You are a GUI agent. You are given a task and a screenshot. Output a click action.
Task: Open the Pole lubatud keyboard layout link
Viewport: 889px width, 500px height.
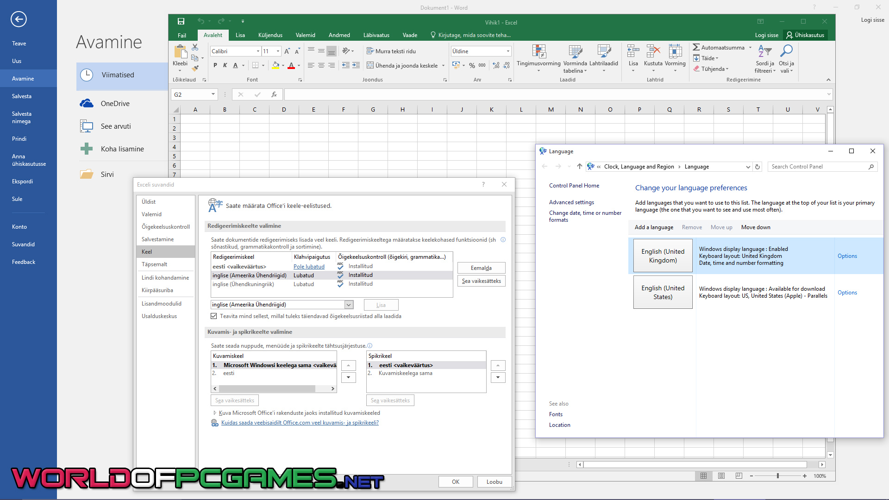tap(309, 267)
